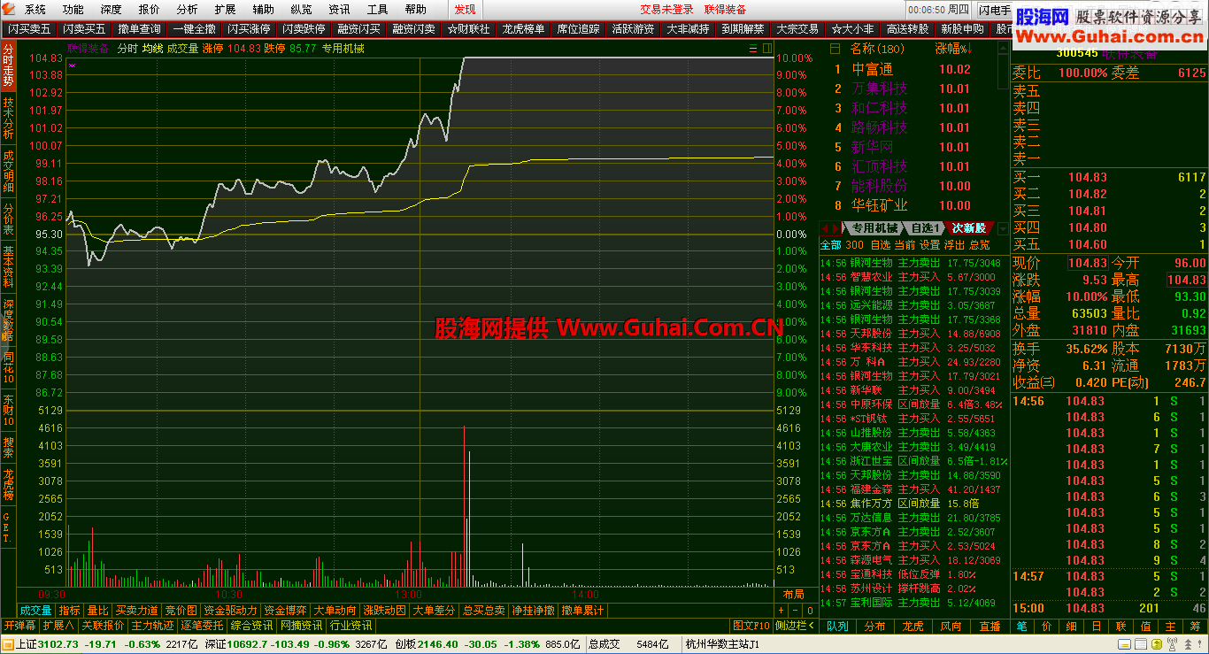Click the left red arrow beside 专用机械 tab

click(826, 228)
